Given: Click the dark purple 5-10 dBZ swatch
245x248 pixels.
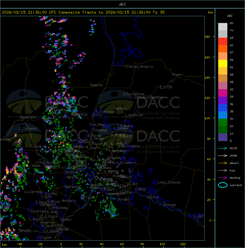Looking at the screenshot, I should click(223, 137).
